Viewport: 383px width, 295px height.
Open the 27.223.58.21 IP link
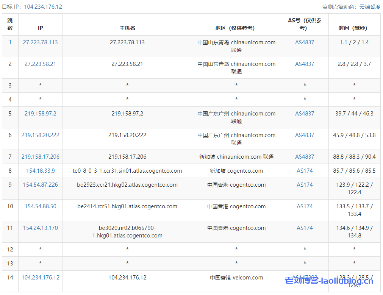(x=41, y=64)
